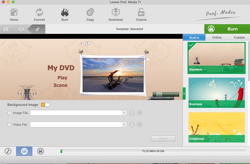This screenshot has width=250, height=164.
Task: Click the Video File ellipsis browse icon
Action: coord(132,124)
